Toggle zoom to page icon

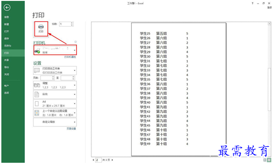pyautogui.click(x=269, y=160)
